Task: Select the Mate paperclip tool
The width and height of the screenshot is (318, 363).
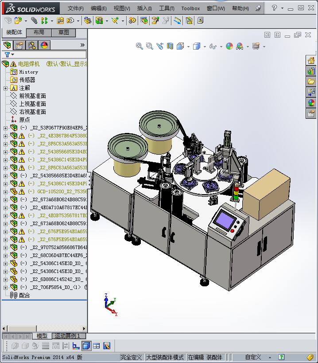Action: click(x=34, y=20)
